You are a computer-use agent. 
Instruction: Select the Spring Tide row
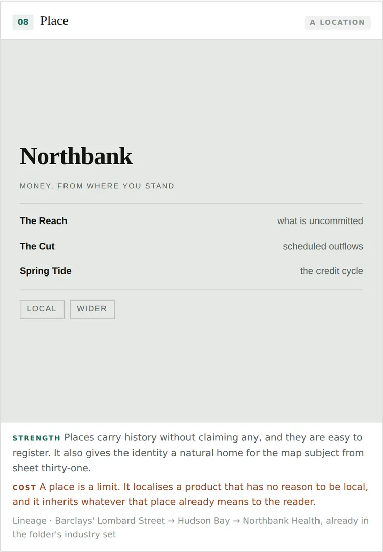click(x=191, y=271)
